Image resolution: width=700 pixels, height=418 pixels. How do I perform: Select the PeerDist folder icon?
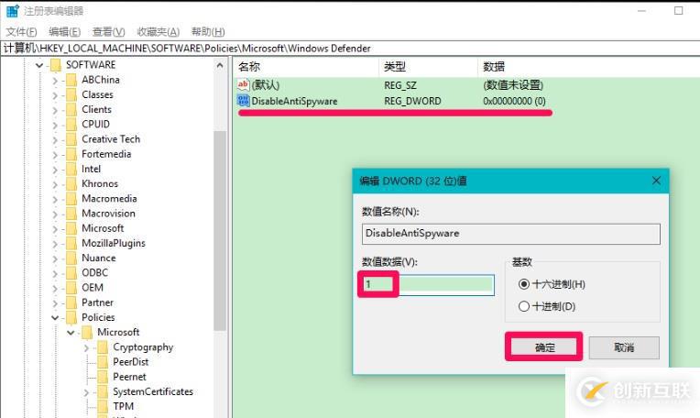click(x=103, y=362)
